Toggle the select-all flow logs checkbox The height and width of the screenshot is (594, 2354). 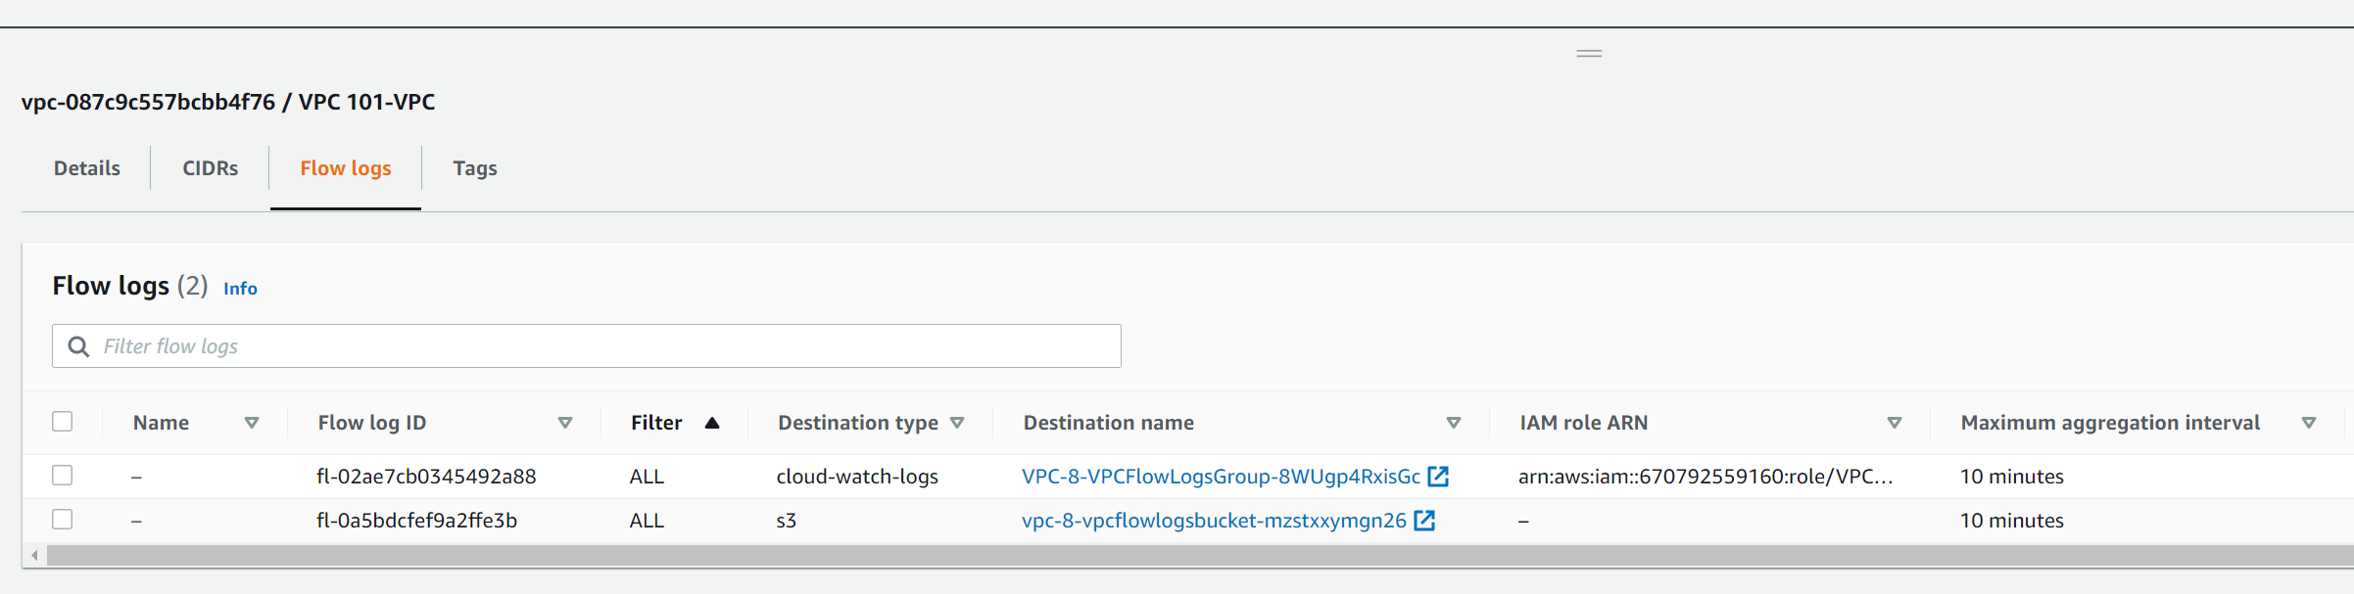tap(63, 422)
